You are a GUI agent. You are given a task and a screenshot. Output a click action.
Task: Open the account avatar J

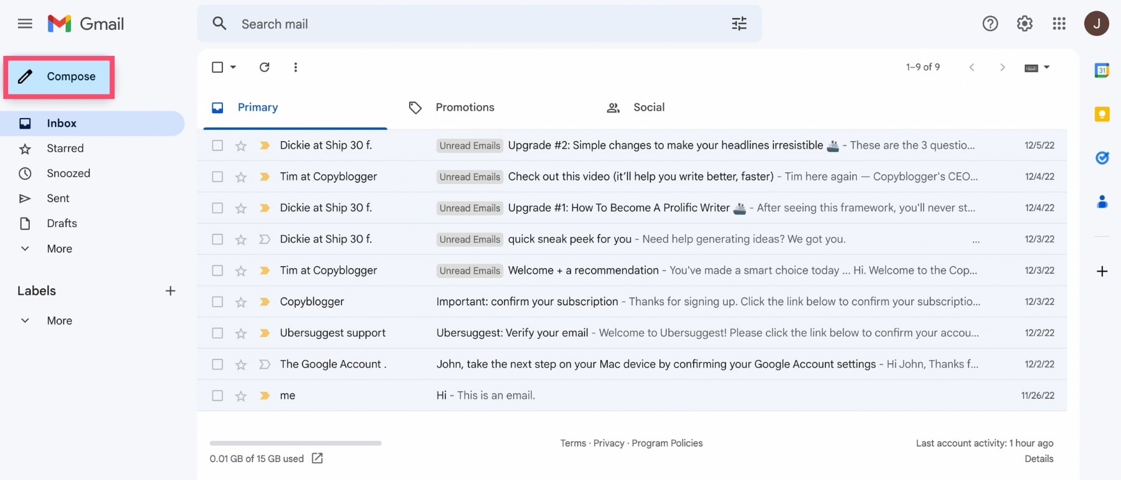click(1096, 24)
